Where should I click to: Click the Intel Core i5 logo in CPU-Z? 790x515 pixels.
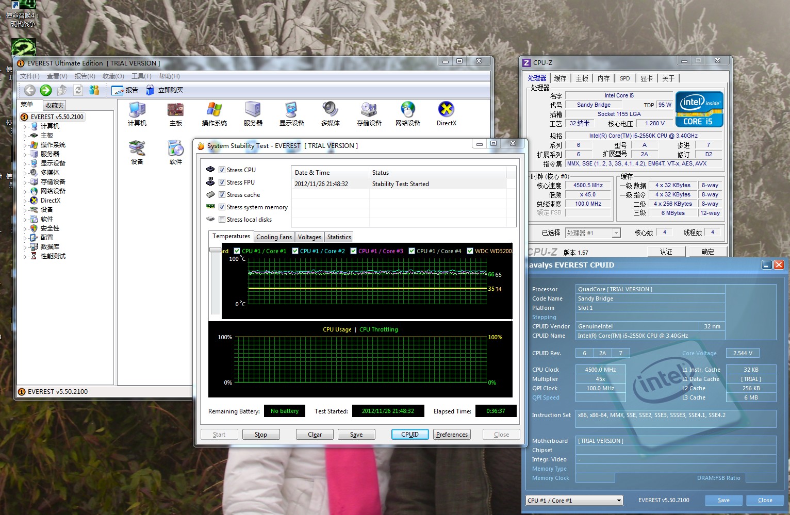click(699, 109)
